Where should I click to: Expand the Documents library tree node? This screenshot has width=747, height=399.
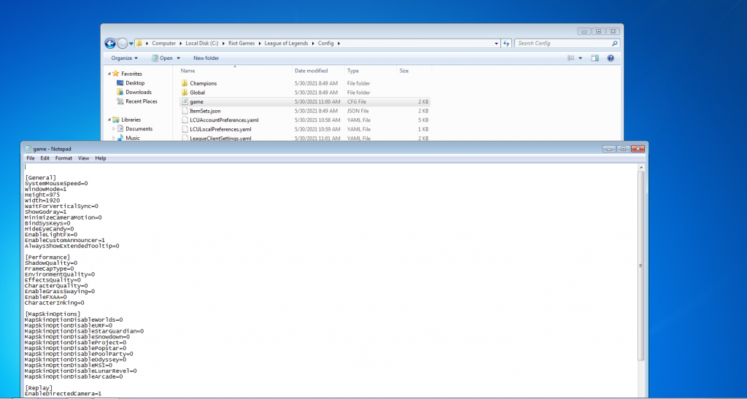(x=113, y=128)
